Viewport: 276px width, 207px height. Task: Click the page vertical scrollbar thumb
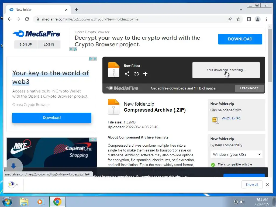click(270, 55)
